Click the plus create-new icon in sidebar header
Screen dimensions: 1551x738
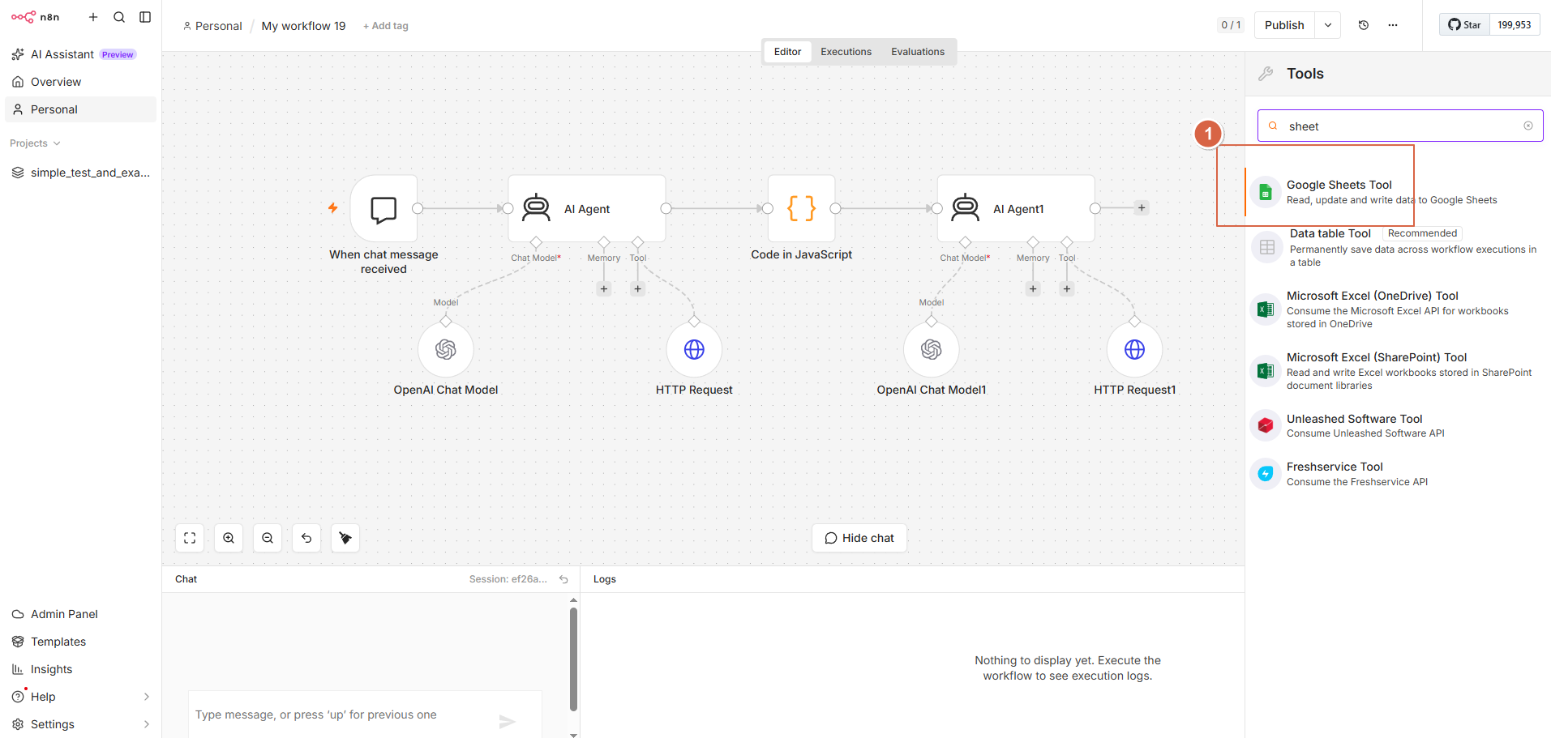coord(93,17)
